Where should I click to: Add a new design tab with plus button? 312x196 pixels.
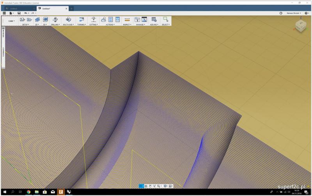pyautogui.click(x=72, y=8)
